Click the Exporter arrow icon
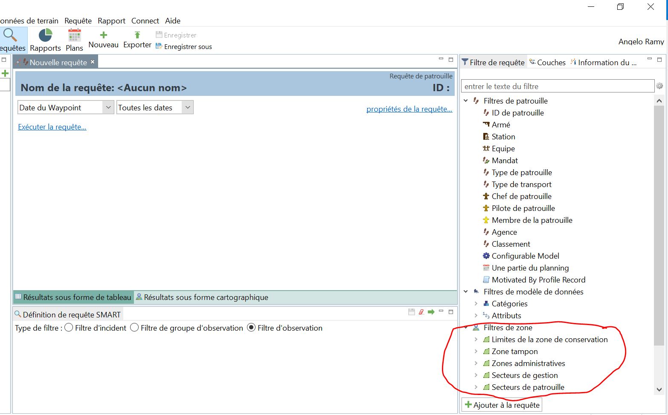 tap(137, 35)
